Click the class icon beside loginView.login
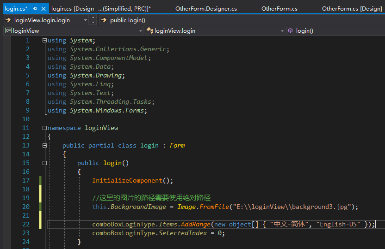The image size is (385, 249). click(x=150, y=30)
